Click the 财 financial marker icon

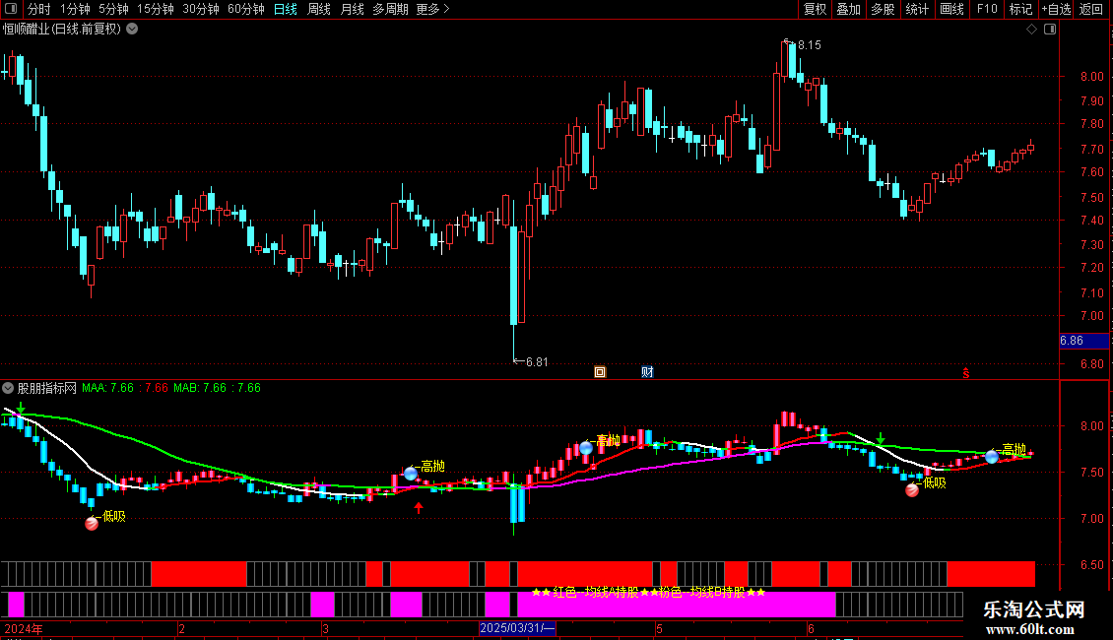(647, 372)
